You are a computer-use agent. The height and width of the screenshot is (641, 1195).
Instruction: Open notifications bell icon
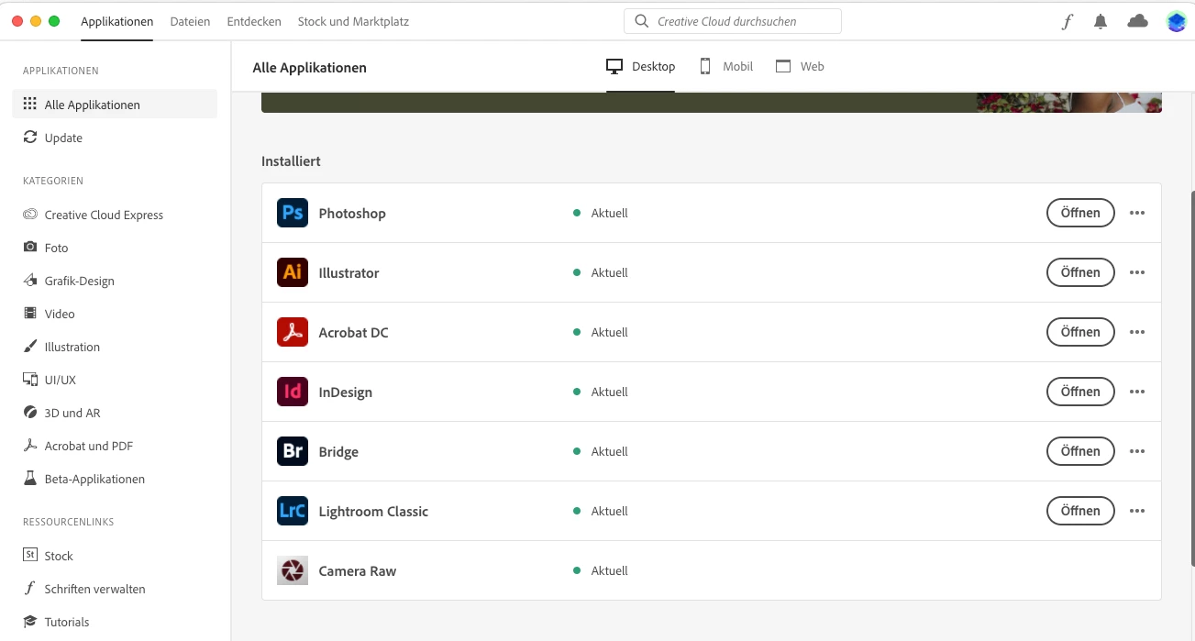coord(1101,21)
